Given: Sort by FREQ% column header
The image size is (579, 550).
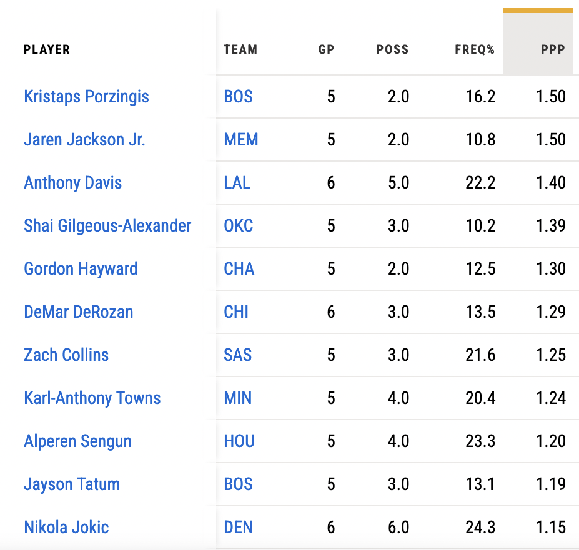Looking at the screenshot, I should [475, 50].
